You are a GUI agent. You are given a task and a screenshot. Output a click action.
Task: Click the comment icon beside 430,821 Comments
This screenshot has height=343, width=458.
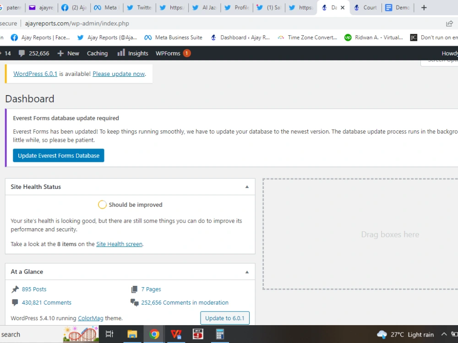click(x=15, y=302)
